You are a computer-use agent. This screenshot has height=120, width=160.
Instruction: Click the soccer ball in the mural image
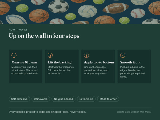(59, 6)
